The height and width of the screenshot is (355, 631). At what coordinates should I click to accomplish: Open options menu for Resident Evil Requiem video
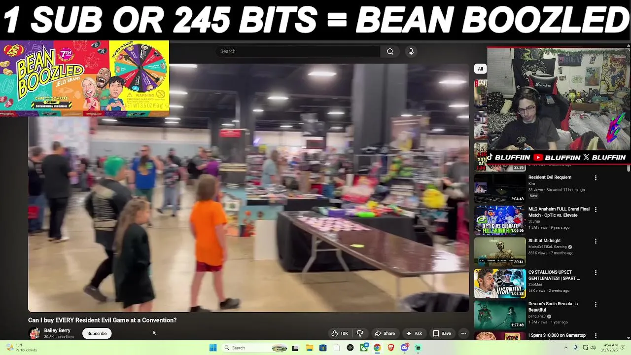pyautogui.click(x=596, y=177)
